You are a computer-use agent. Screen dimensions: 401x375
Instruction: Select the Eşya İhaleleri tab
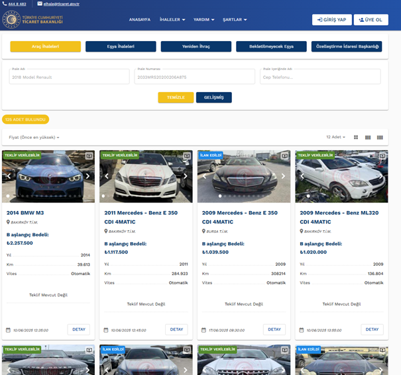pos(121,46)
